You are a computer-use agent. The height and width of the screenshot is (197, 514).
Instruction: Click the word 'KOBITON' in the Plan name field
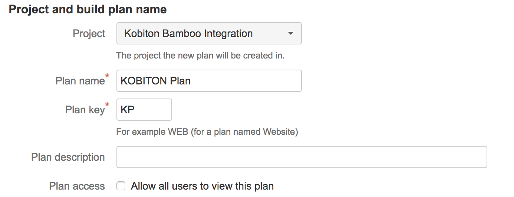click(x=144, y=81)
